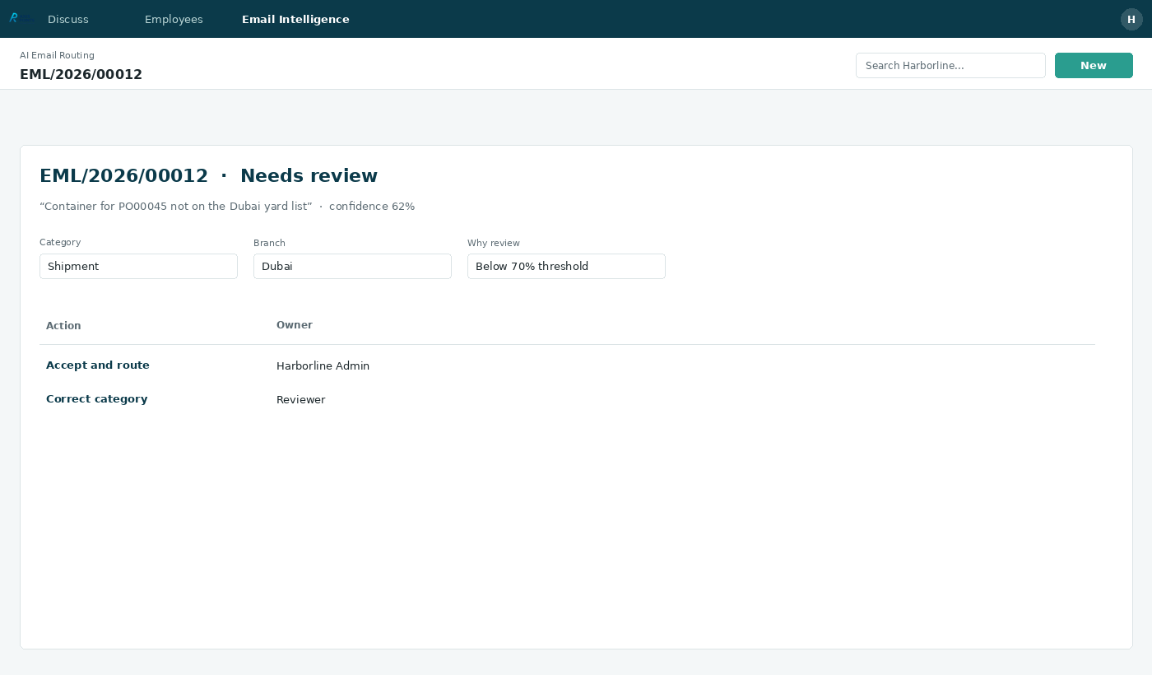
Task: Select the Harborline Admin owner cell
Action: pos(323,366)
